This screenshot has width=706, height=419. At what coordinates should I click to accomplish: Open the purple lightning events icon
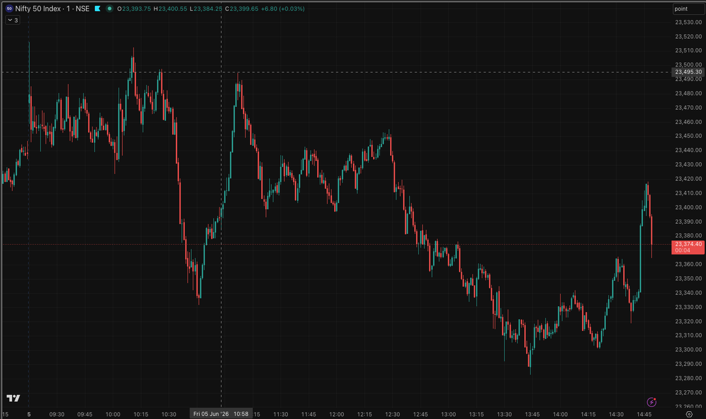tap(651, 402)
